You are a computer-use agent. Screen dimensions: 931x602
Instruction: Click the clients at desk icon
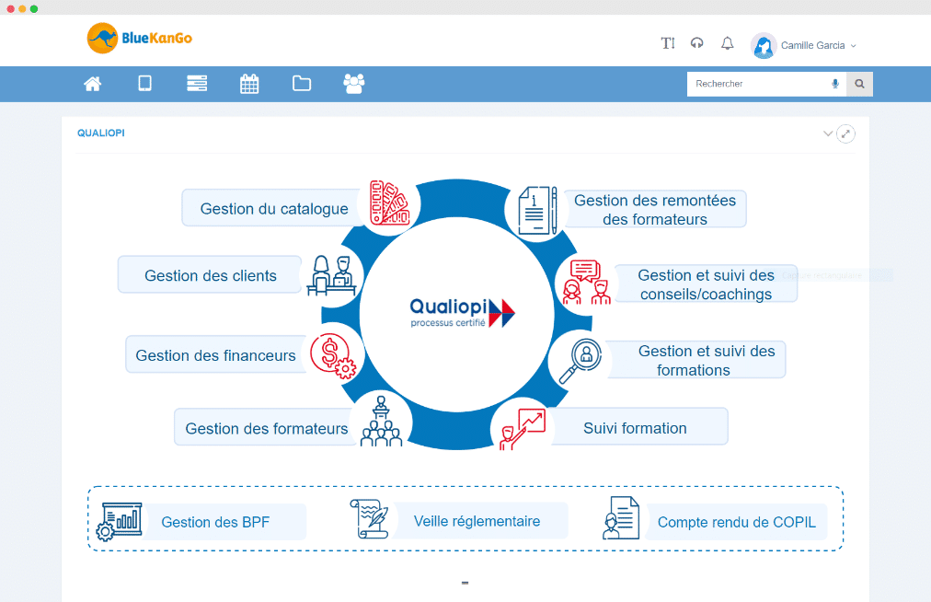pos(332,275)
